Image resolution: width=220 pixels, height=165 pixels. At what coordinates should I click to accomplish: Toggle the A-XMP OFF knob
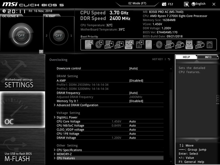59,35
